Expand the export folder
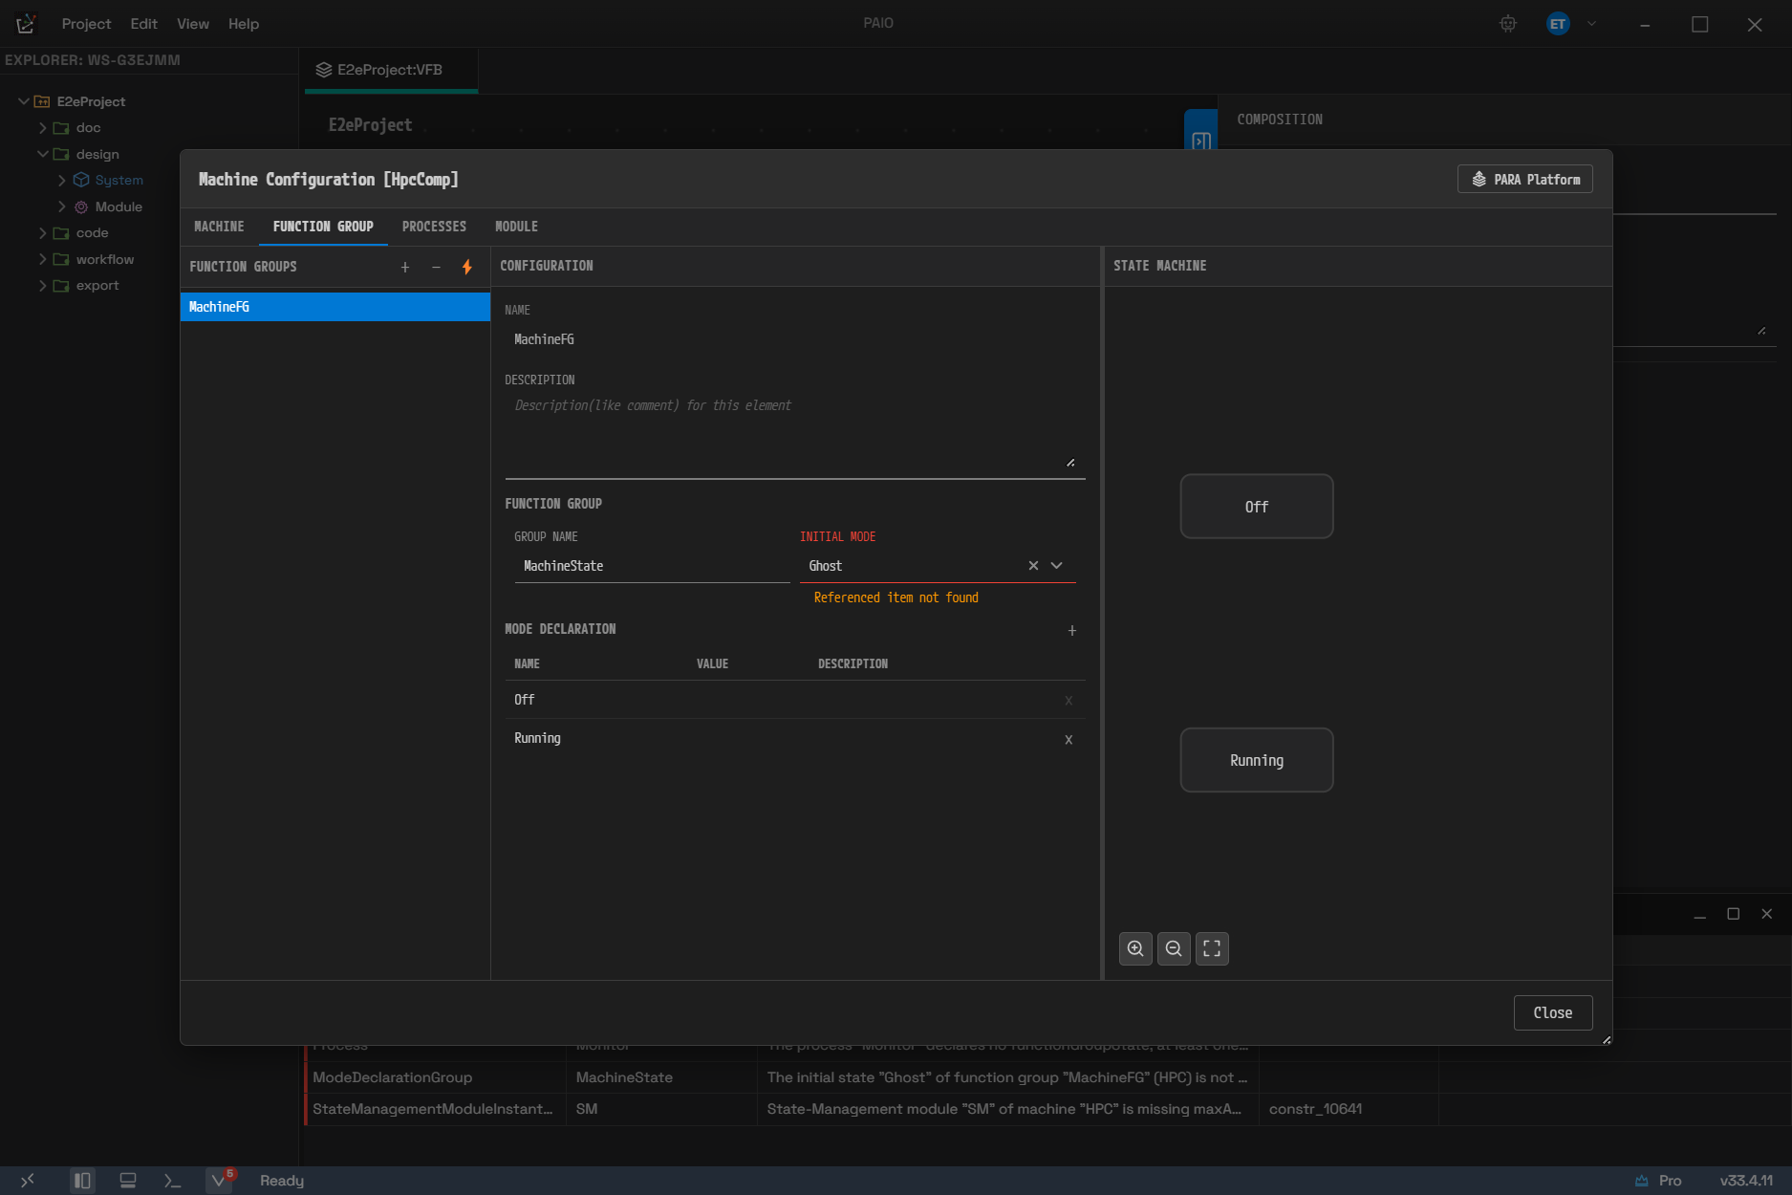 click(43, 285)
